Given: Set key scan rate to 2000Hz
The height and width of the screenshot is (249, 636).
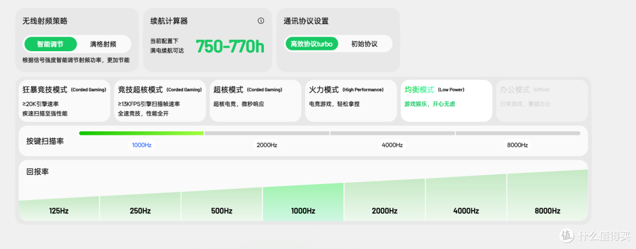Looking at the screenshot, I should (x=267, y=145).
